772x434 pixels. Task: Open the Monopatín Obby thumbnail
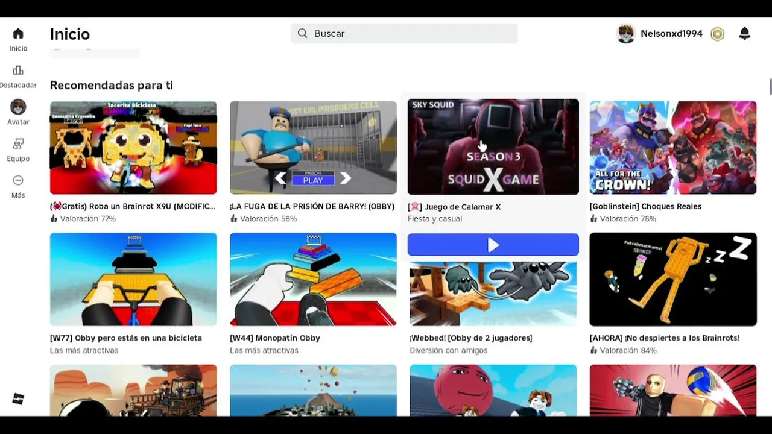pyautogui.click(x=313, y=279)
